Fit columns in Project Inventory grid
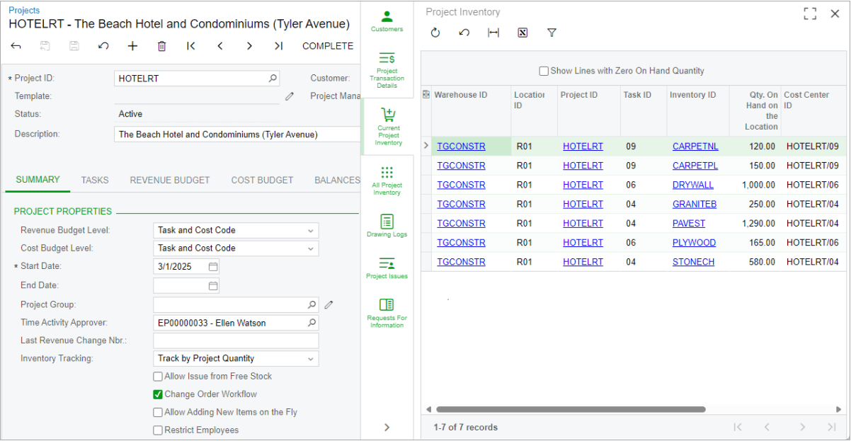Screen dimensions: 851x441 [x=493, y=33]
